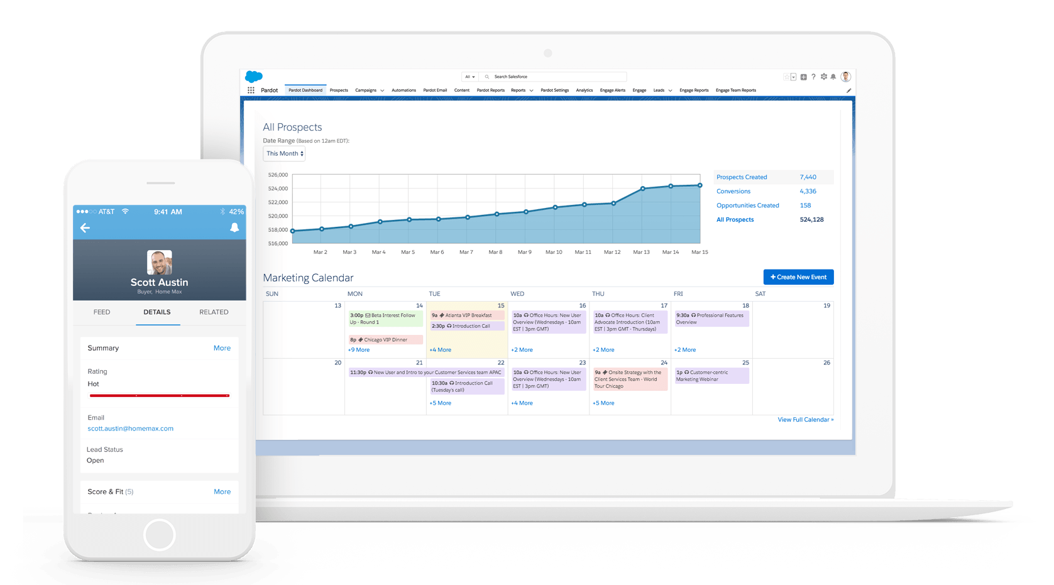1054x585 pixels.
Task: Open Atlanta VIP Breakfast event
Action: click(467, 315)
